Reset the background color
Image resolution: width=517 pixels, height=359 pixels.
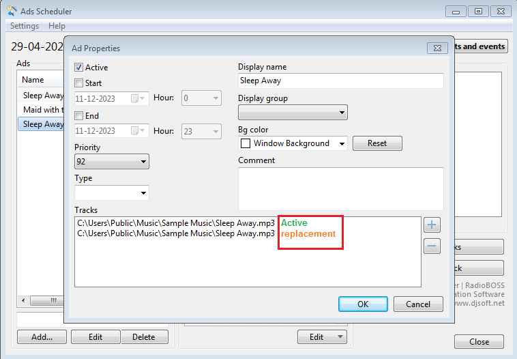(377, 143)
